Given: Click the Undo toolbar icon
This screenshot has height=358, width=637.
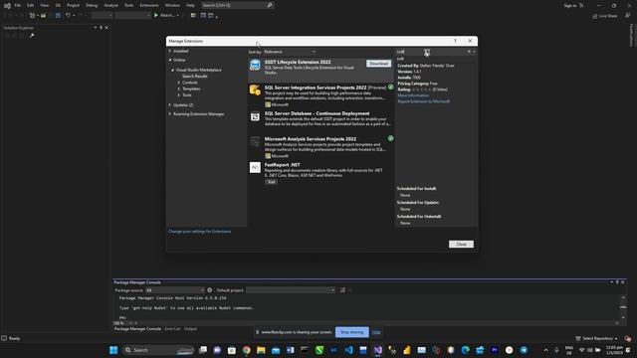Looking at the screenshot, I should (x=68, y=16).
